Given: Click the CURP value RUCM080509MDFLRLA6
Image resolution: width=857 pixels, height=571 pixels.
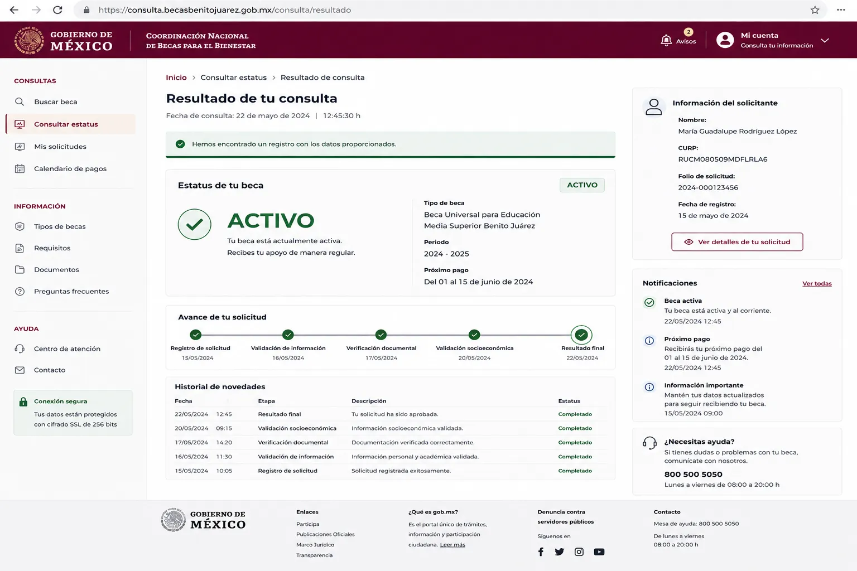Looking at the screenshot, I should pyautogui.click(x=723, y=159).
